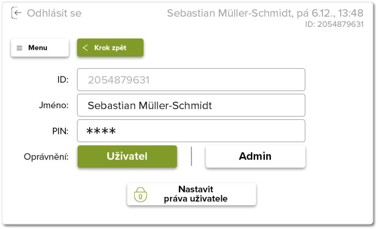Click the "Jméno:" form label
This screenshot has width=378, height=229.
tap(53, 105)
